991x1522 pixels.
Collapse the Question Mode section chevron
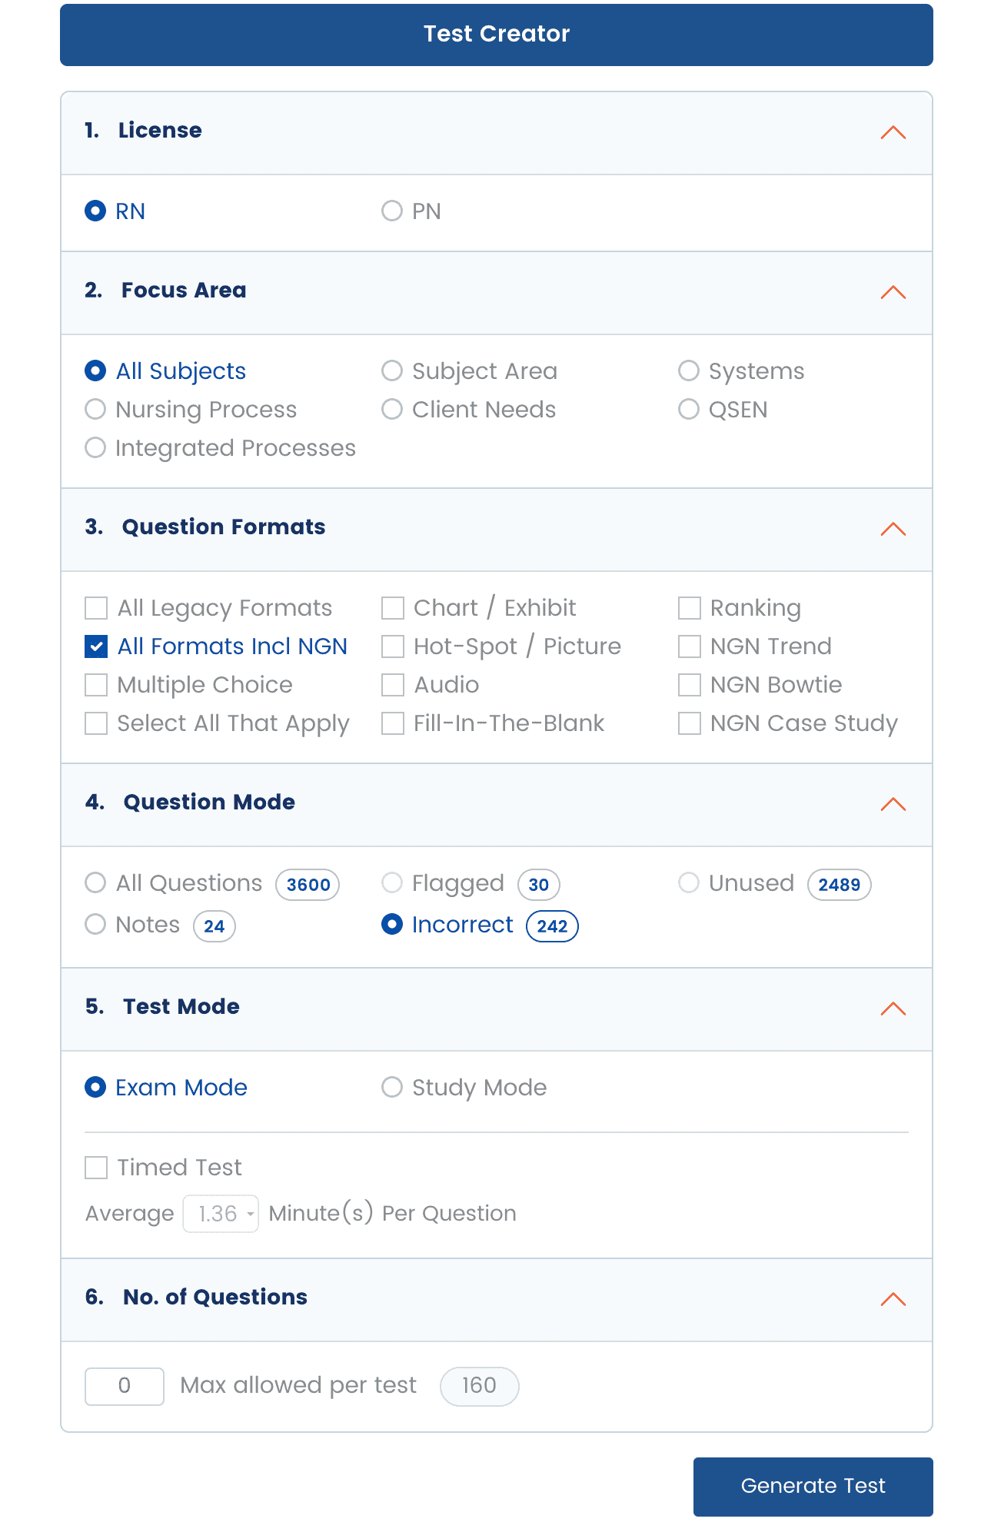pos(893,804)
